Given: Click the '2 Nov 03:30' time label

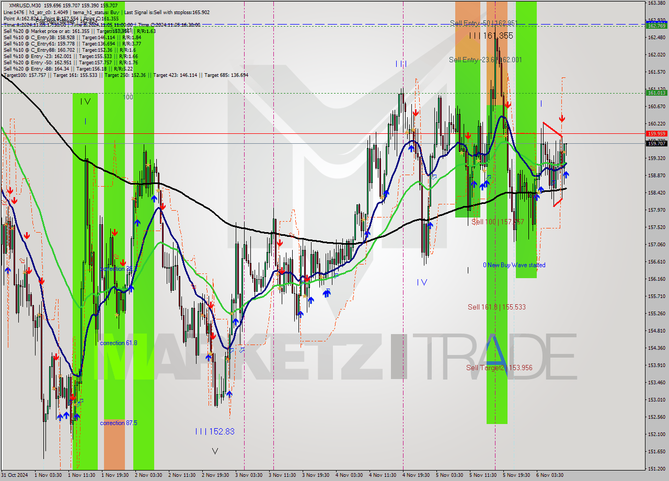Looking at the screenshot, I should coord(148,475).
